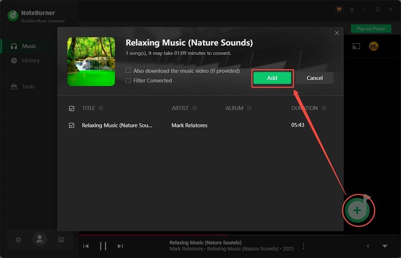Click the Add button in the dialog
Image resolution: width=401 pixels, height=258 pixels.
click(272, 78)
